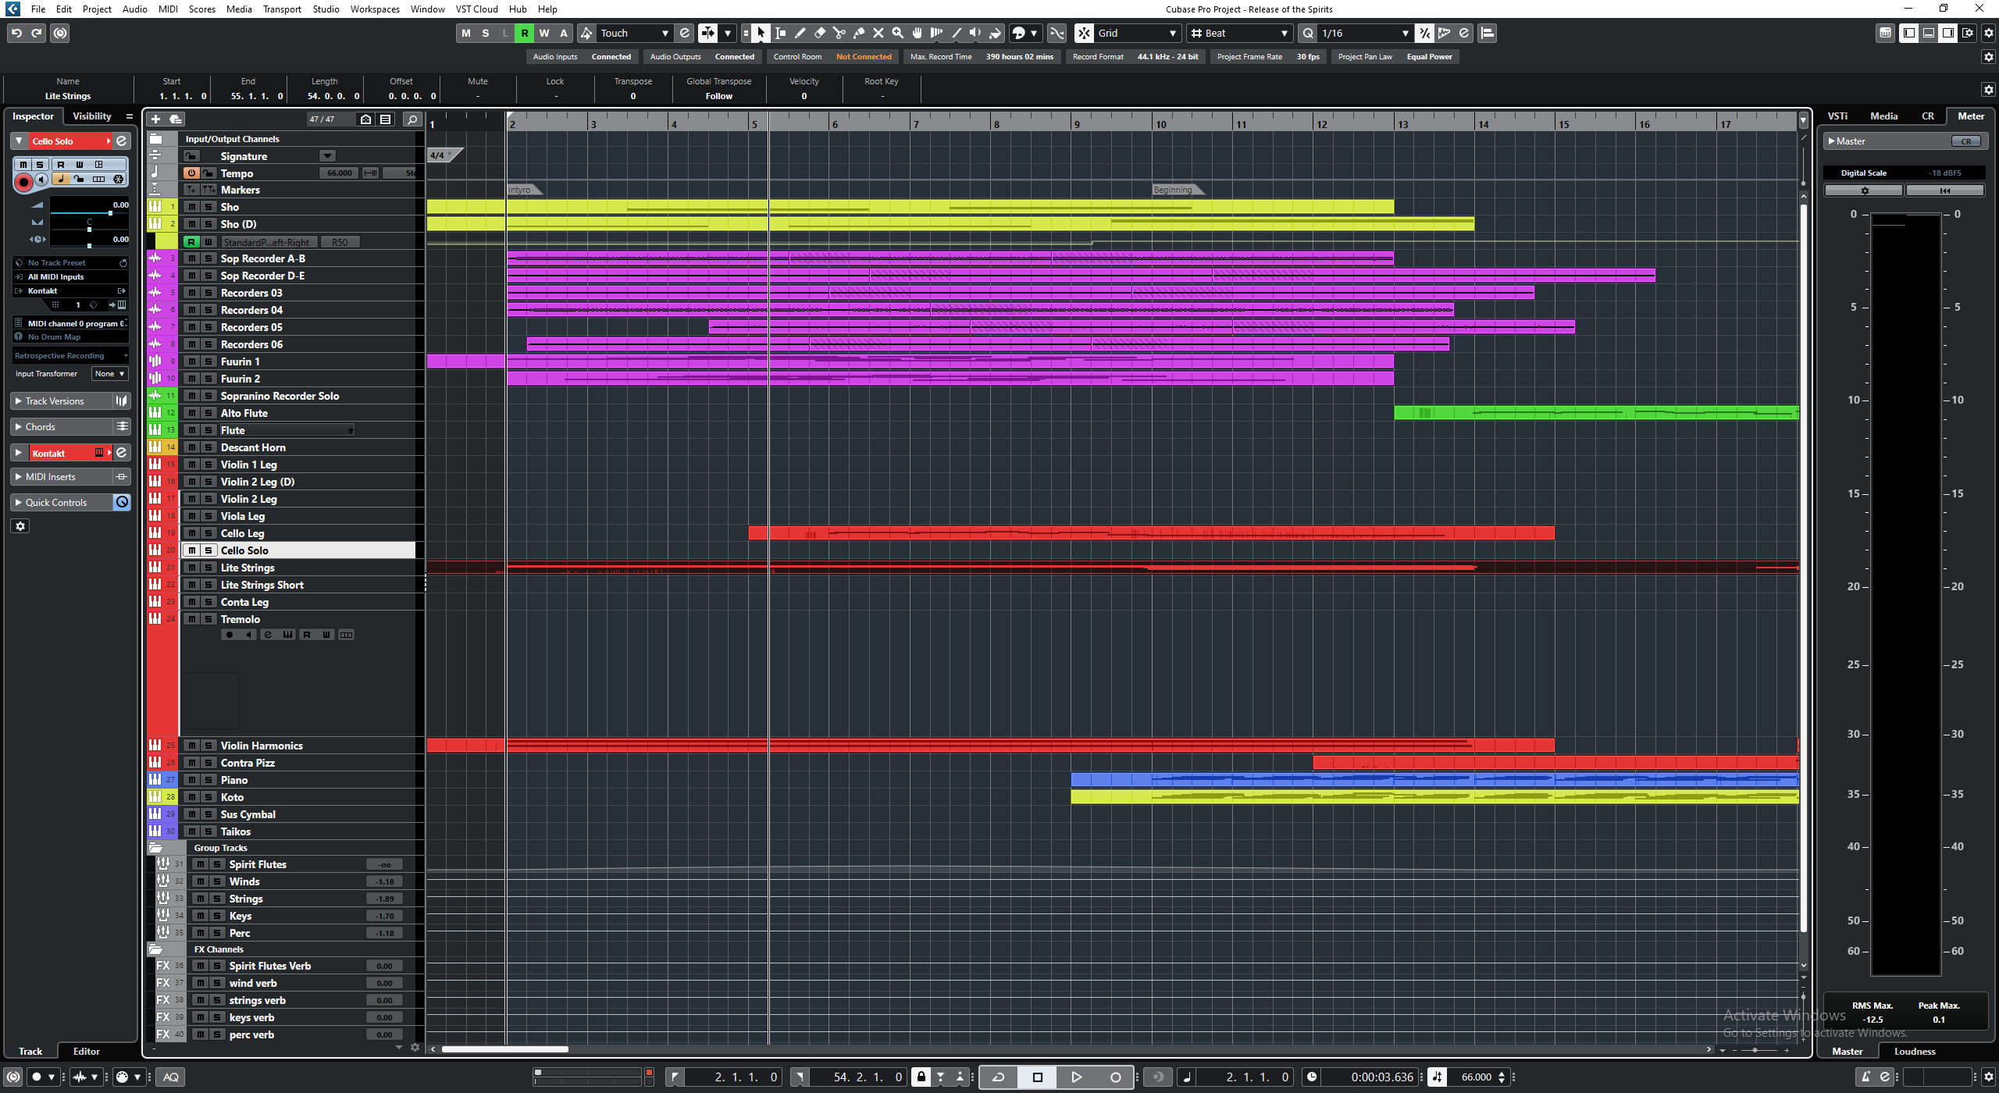Viewport: 1999px width, 1093px height.
Task: Open the Loudness tab in meter
Action: pyautogui.click(x=1914, y=1051)
